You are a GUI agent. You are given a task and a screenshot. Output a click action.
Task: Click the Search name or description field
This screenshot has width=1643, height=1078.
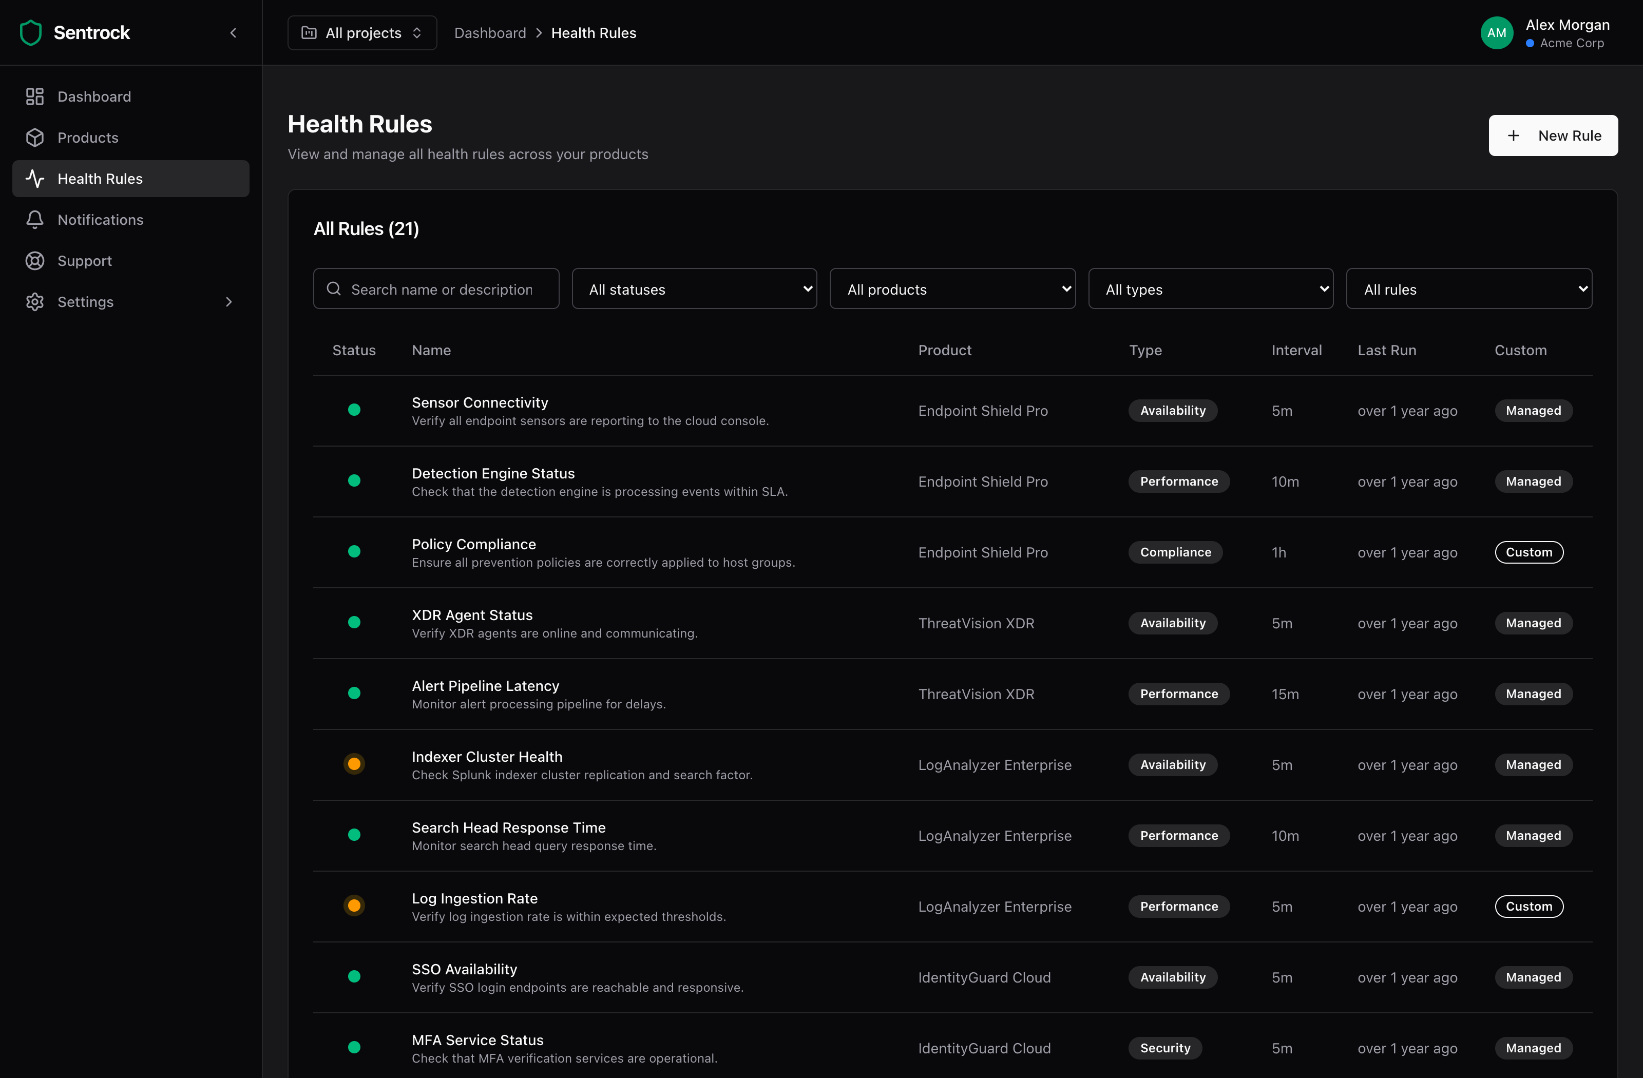435,288
